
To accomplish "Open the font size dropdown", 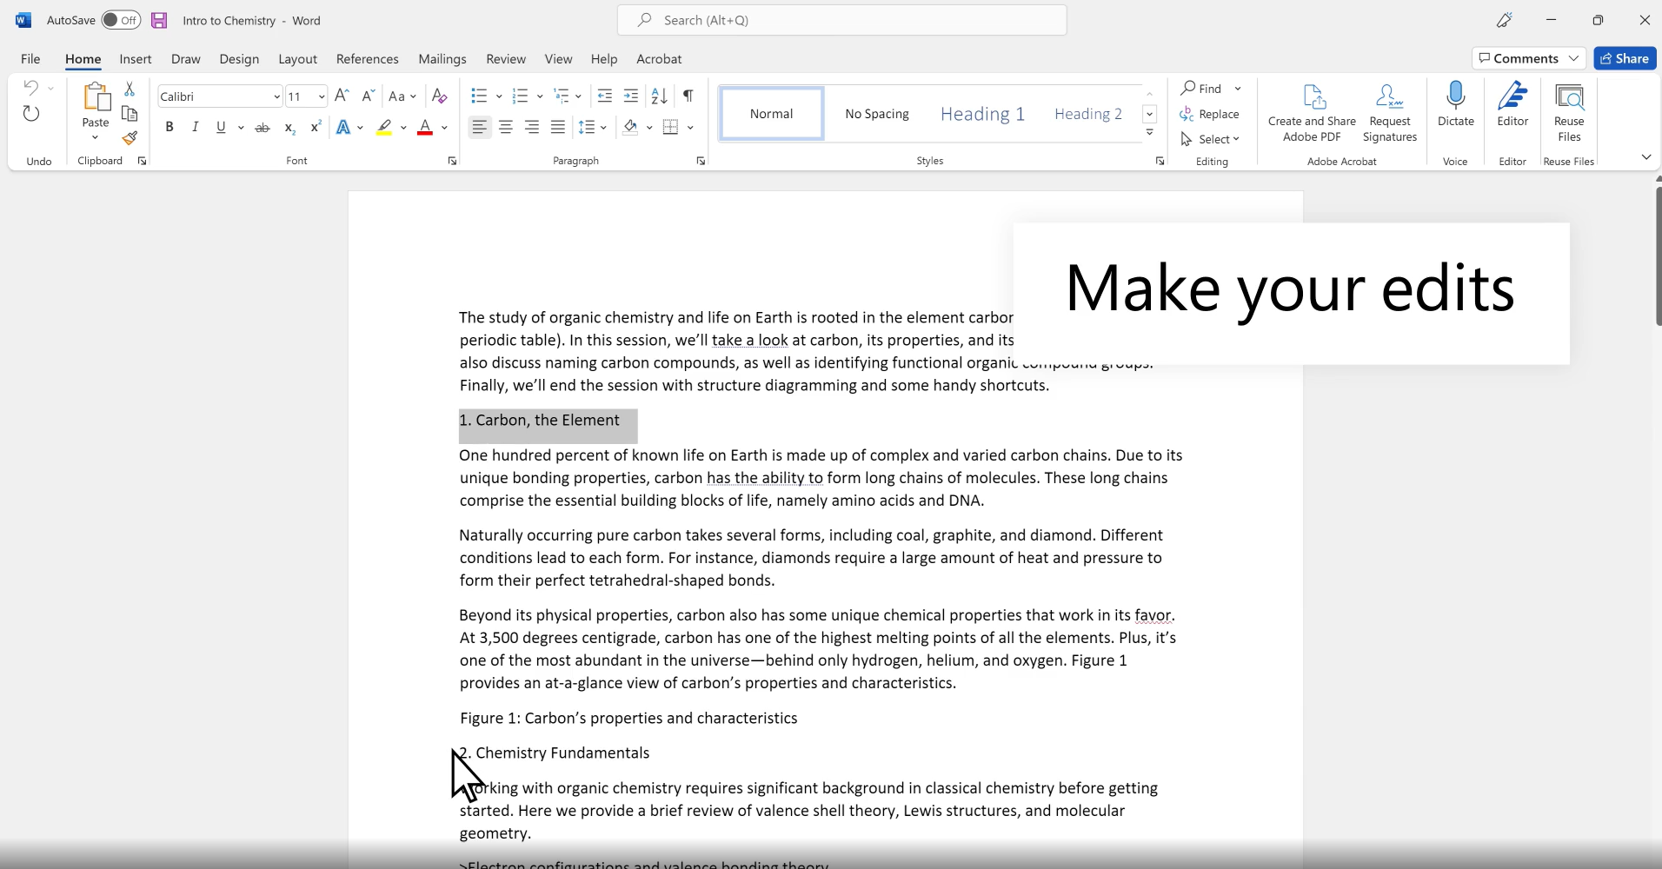I will (322, 96).
